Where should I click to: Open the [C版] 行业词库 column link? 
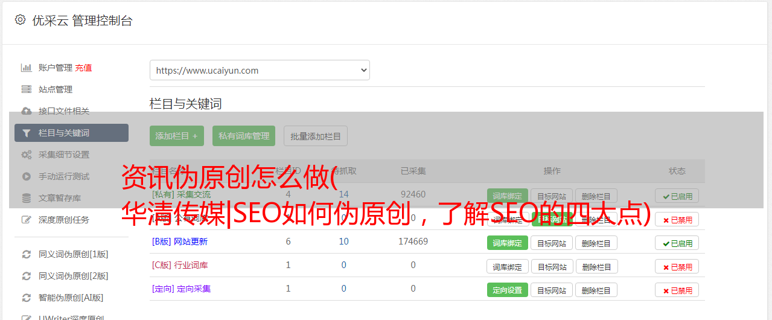[180, 265]
